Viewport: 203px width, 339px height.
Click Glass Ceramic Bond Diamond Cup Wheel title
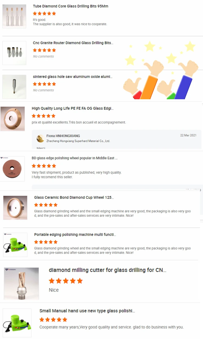coord(74,197)
